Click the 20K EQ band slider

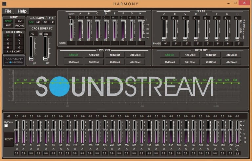tap(237, 132)
